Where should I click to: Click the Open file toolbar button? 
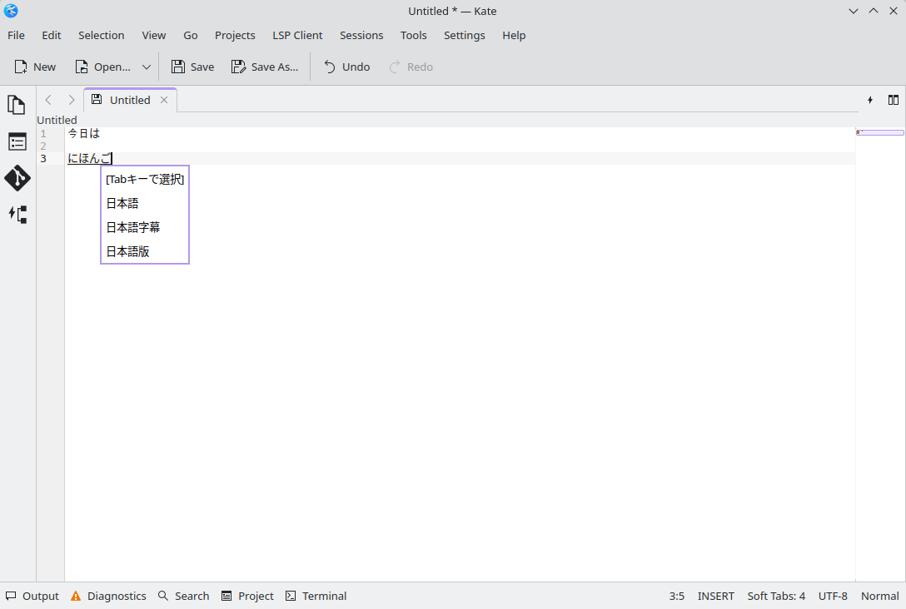pyautogui.click(x=103, y=67)
